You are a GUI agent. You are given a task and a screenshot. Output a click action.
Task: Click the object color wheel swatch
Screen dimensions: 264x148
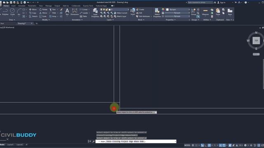click(163, 9)
